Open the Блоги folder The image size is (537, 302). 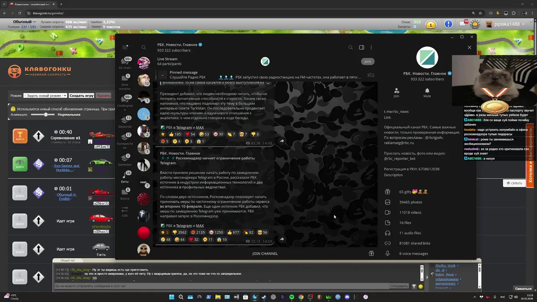tap(125, 194)
